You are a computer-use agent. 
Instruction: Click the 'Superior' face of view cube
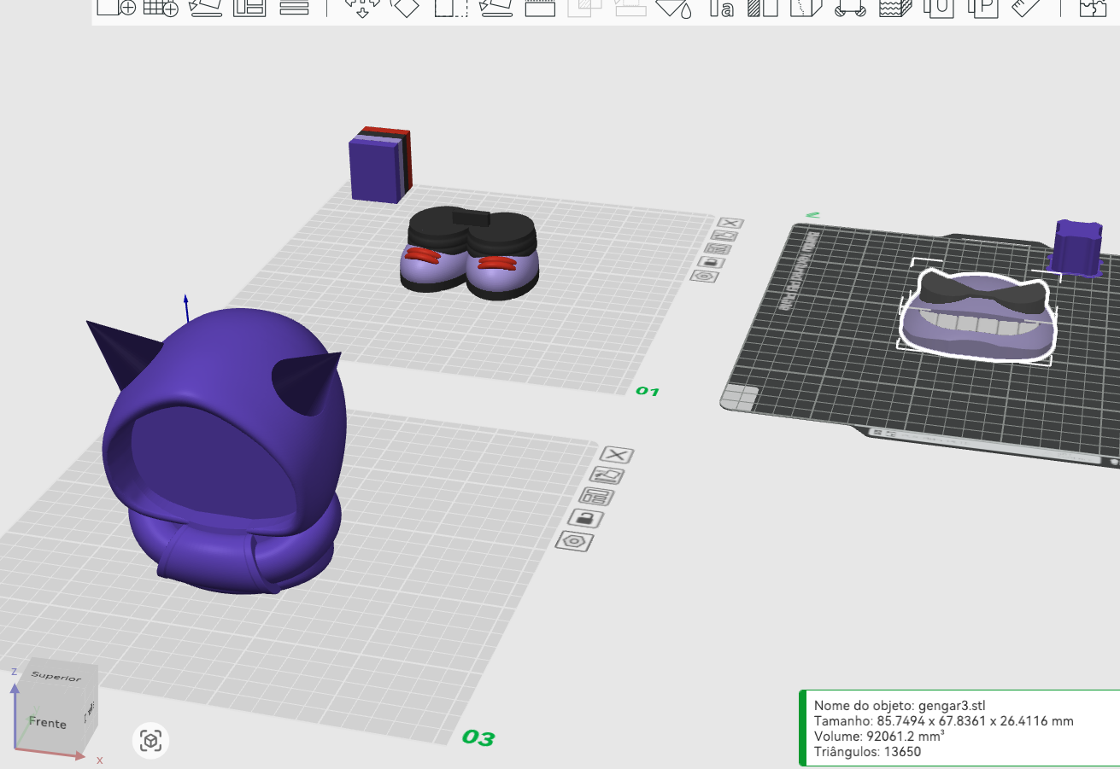click(x=55, y=677)
